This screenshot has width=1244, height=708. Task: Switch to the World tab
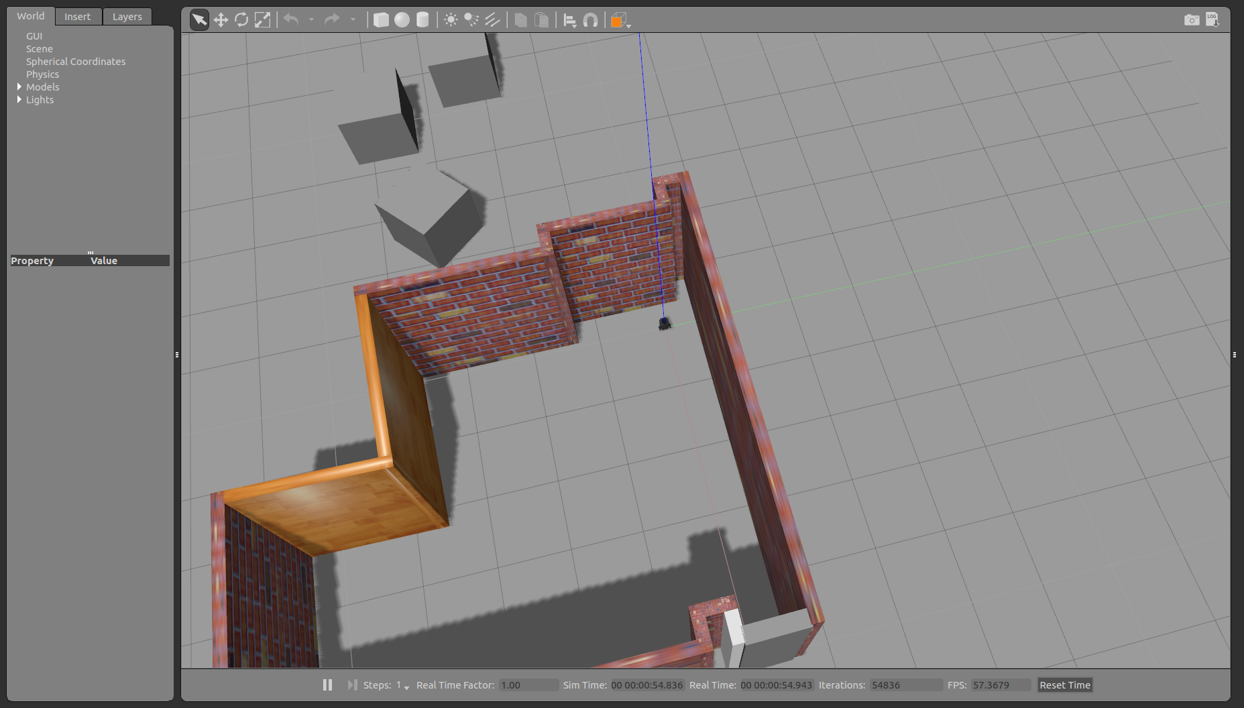click(31, 16)
